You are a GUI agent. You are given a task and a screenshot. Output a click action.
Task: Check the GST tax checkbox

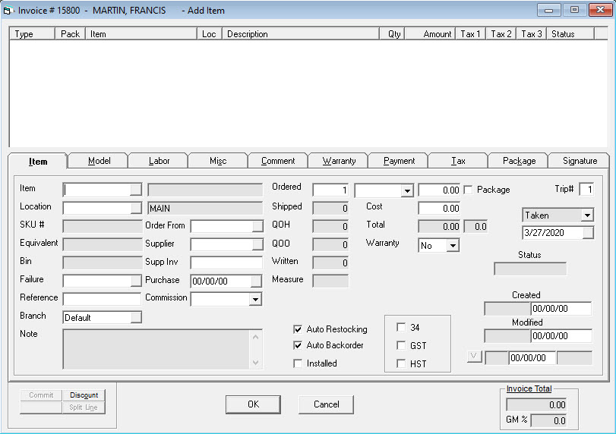(x=401, y=345)
